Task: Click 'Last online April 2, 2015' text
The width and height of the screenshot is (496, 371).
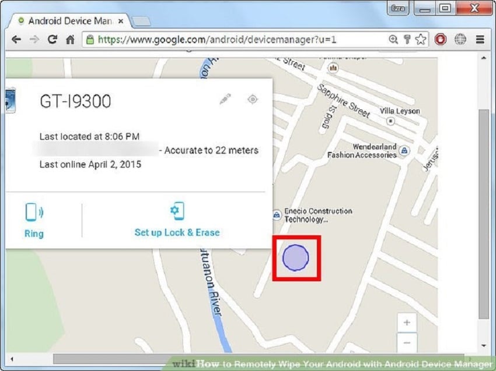Action: tap(90, 164)
